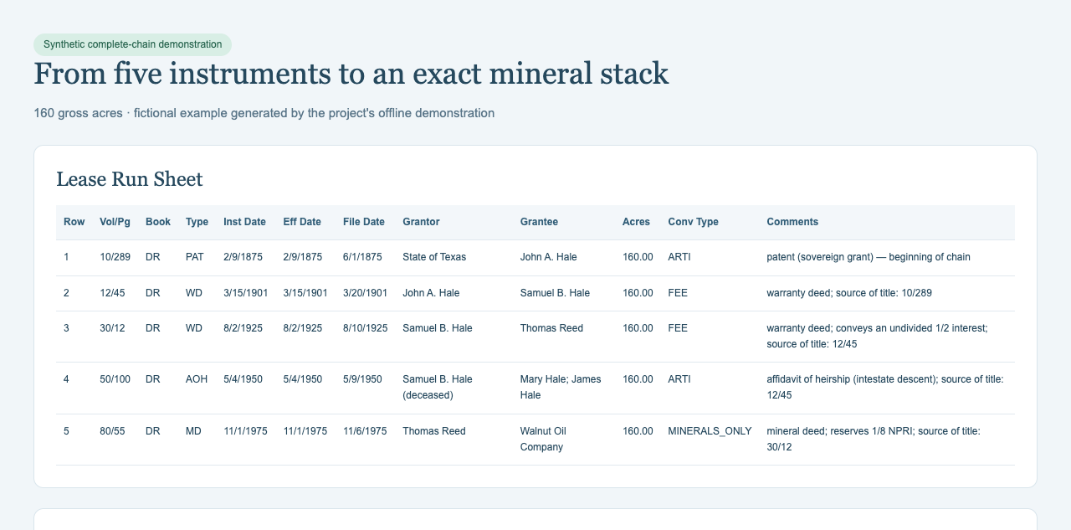Click the Grantor column header

click(x=421, y=222)
